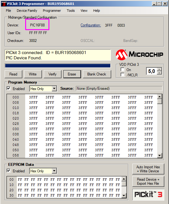Screen dimensions: 169x204
Task: Click the Verify button
Action: [x=53, y=74]
